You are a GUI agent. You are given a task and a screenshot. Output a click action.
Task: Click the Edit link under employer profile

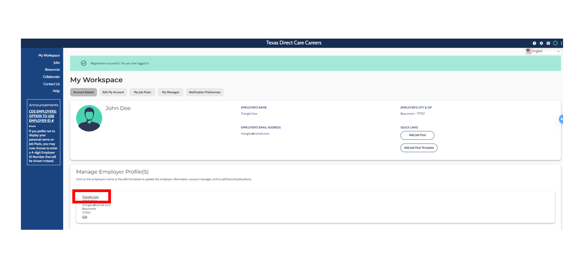pos(85,217)
